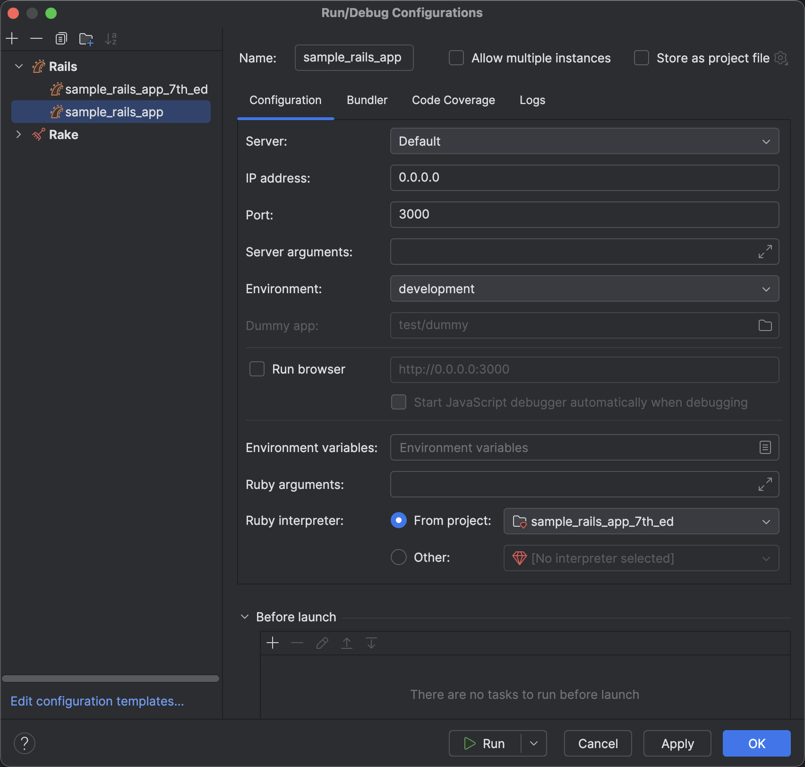Open the Server dropdown
The image size is (805, 767).
(766, 141)
